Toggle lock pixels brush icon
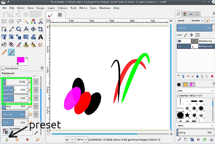Viewport: 215px width, 144px height. tap(185, 35)
